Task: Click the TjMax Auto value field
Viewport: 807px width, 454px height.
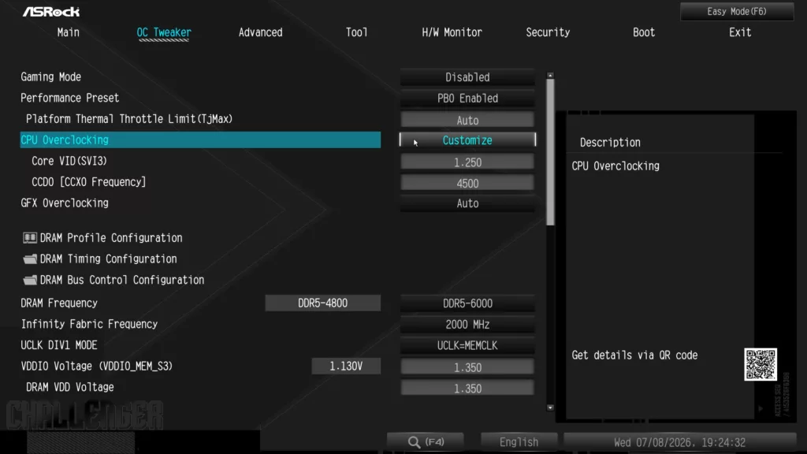Action: click(467, 120)
